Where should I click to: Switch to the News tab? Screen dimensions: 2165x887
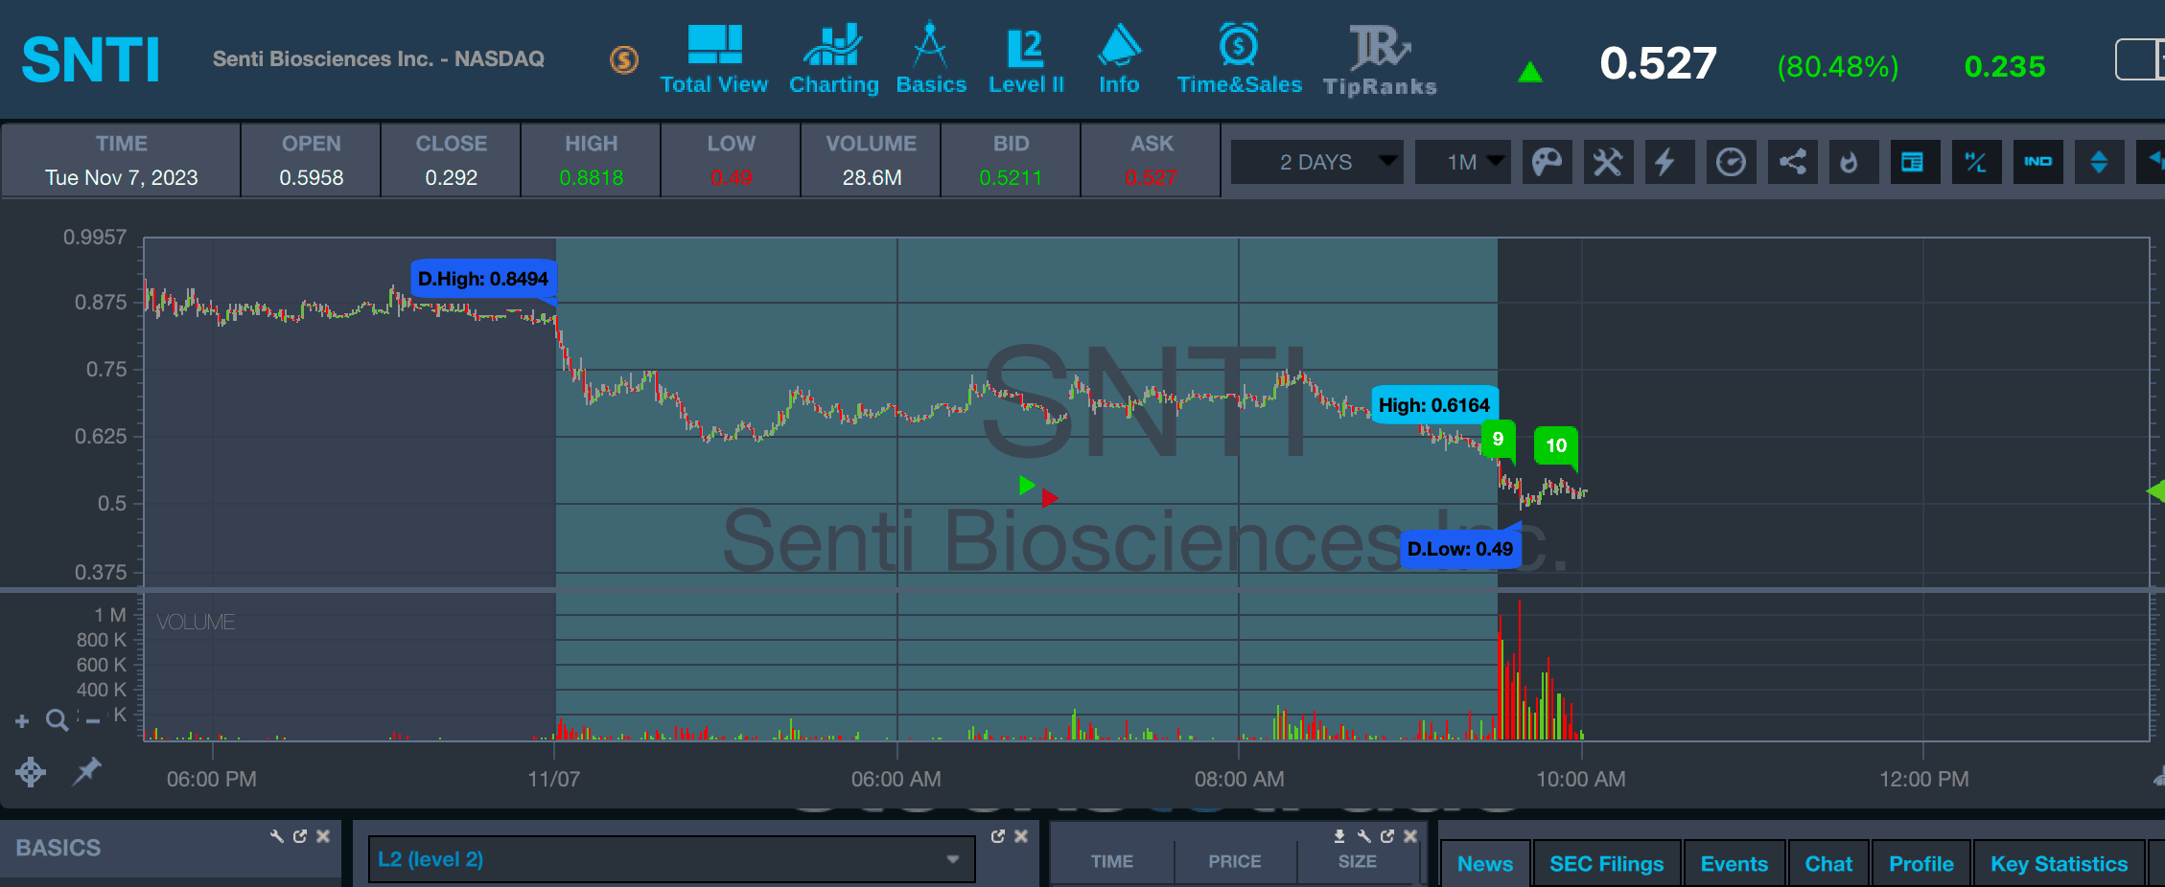[1485, 863]
